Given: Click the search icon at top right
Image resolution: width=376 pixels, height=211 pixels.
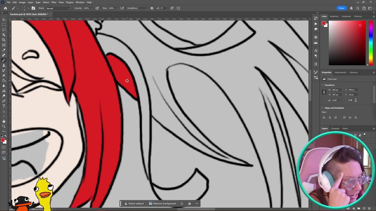Looking at the screenshot, I should pos(358,8).
